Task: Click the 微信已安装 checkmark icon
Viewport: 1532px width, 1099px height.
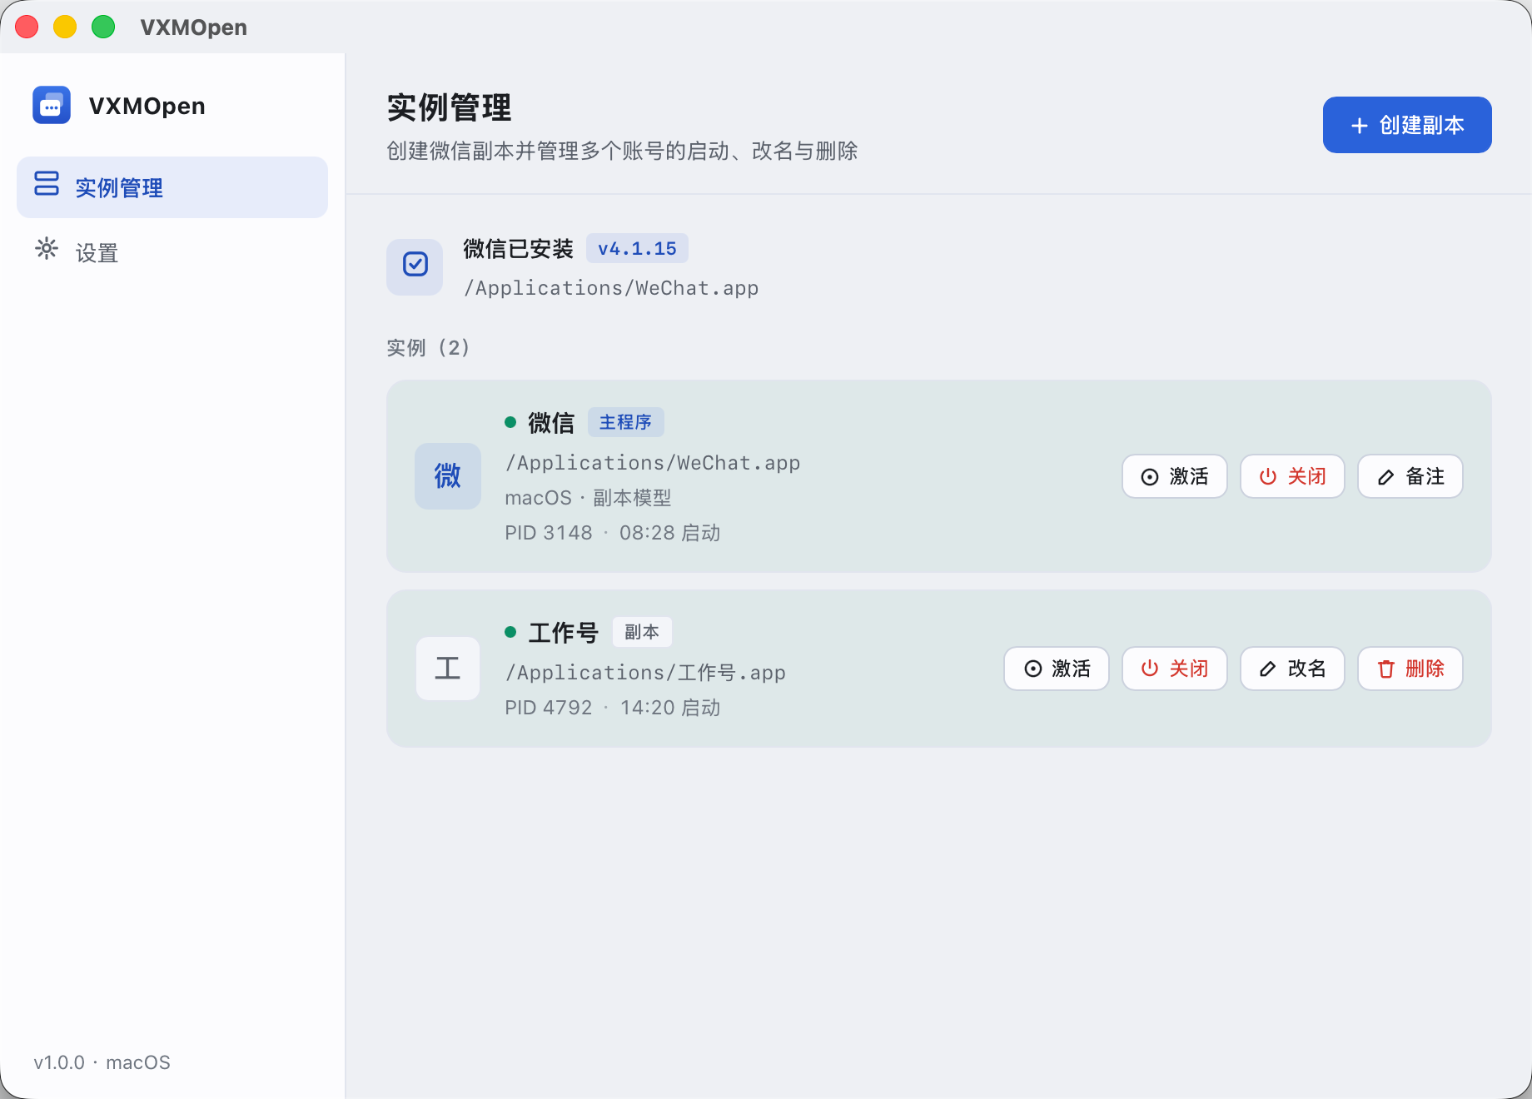Action: tap(415, 266)
